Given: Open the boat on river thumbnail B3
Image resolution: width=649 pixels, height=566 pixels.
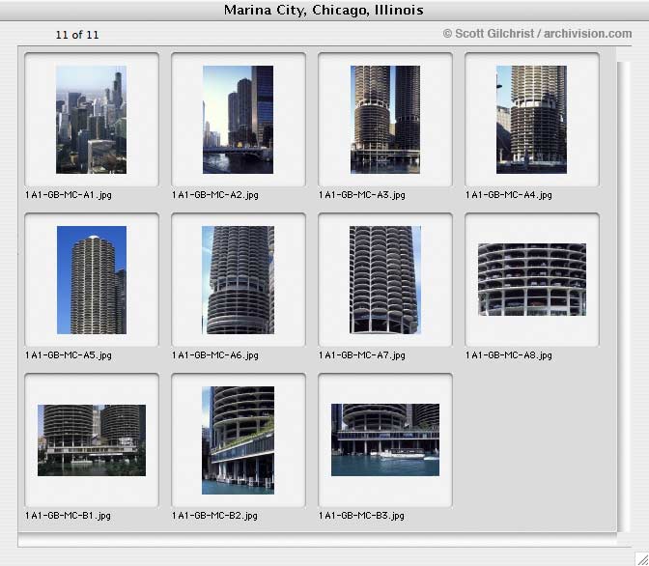Looking at the screenshot, I should click(x=385, y=439).
